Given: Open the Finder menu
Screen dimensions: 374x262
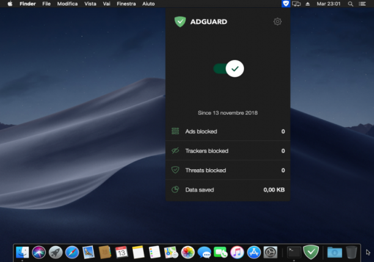Looking at the screenshot, I should click(x=28, y=4).
